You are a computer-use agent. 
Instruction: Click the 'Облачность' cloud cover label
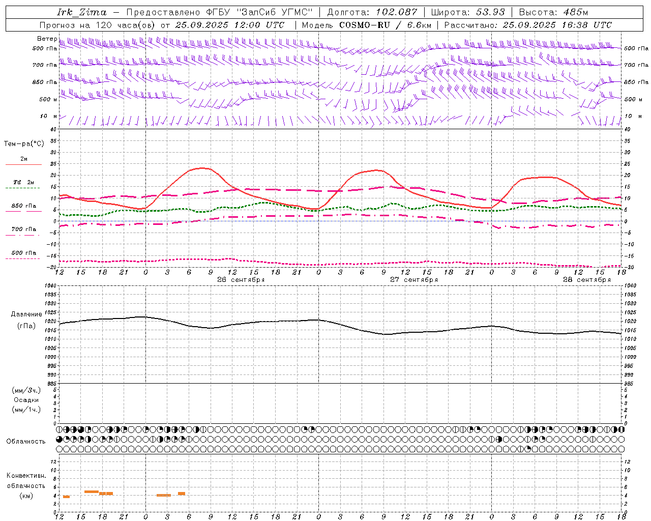pos(26,441)
